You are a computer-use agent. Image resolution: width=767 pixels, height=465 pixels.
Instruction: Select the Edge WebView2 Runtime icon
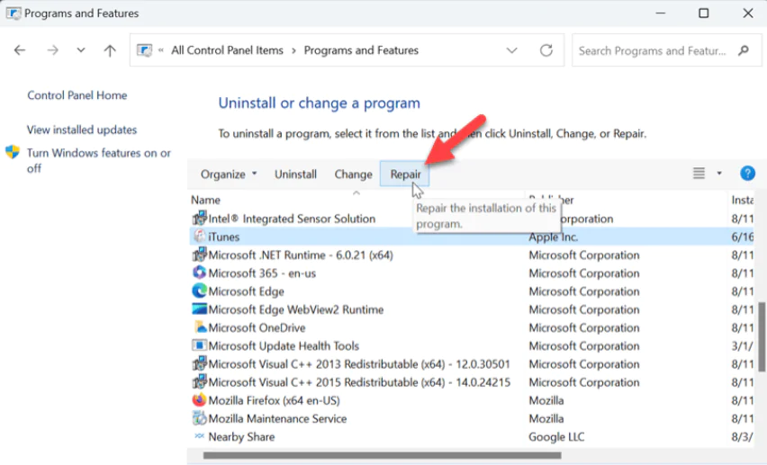click(199, 309)
